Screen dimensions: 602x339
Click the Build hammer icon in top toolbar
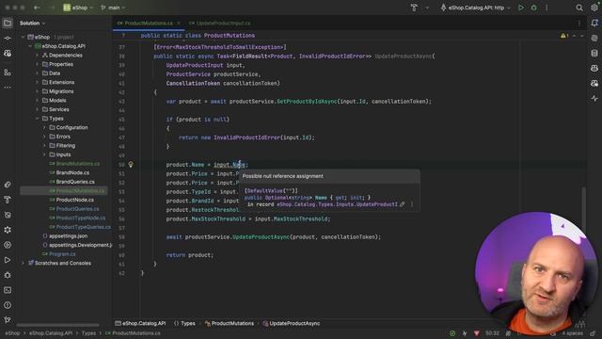(x=414, y=8)
